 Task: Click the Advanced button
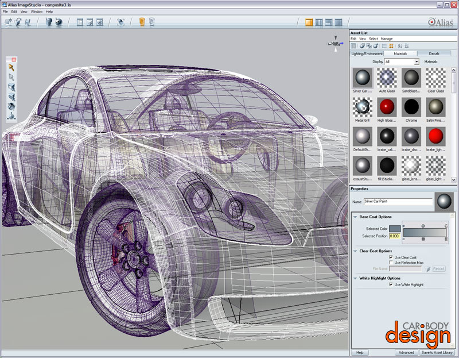tap(406, 352)
